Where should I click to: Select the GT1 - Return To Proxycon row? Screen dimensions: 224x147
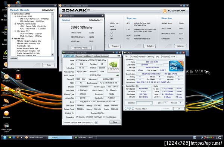click(x=34, y=19)
